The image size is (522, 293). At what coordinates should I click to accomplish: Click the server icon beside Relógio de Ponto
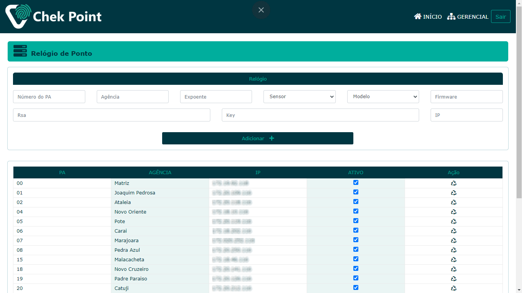20,51
